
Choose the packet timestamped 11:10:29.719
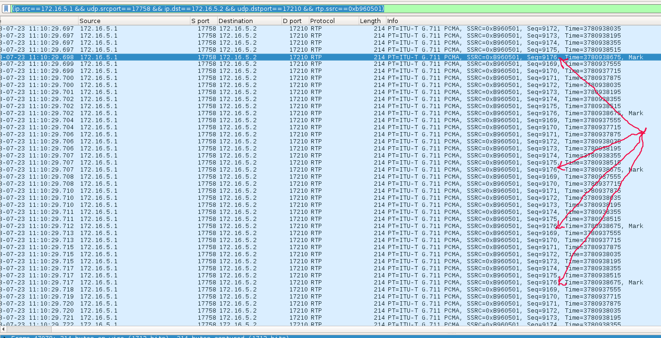(x=282, y=297)
